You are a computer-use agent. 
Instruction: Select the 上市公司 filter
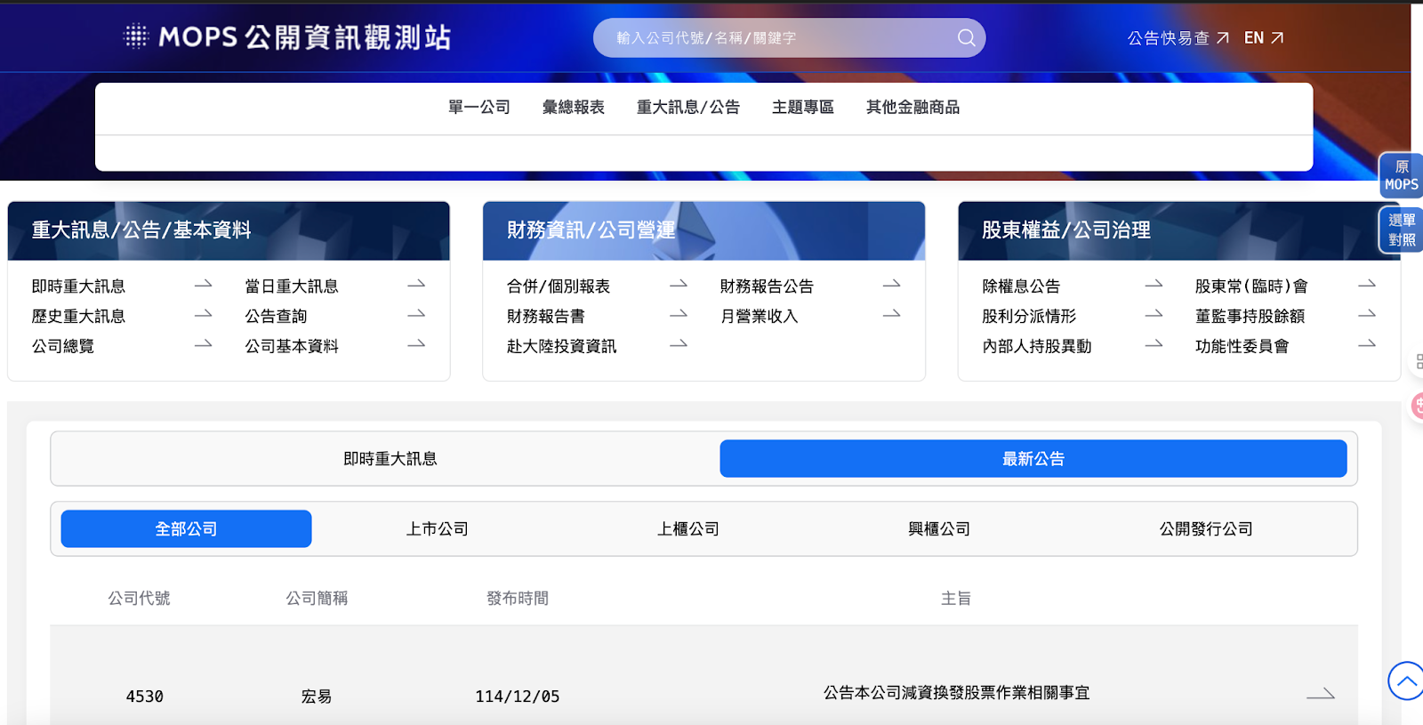click(438, 529)
